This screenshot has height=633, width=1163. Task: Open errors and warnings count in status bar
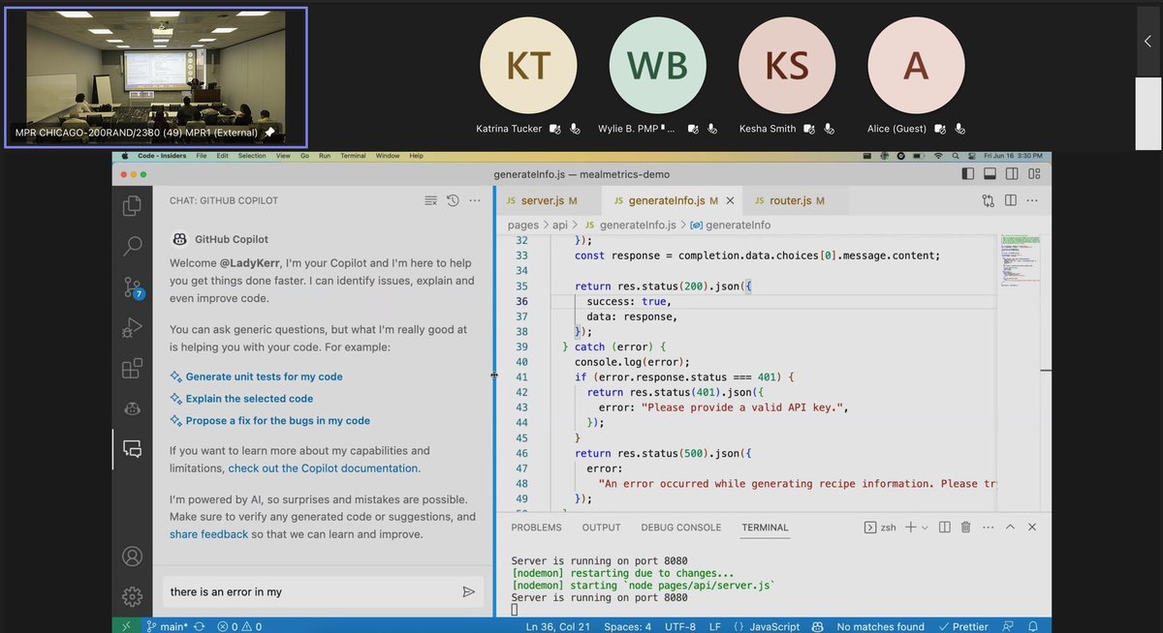click(240, 626)
